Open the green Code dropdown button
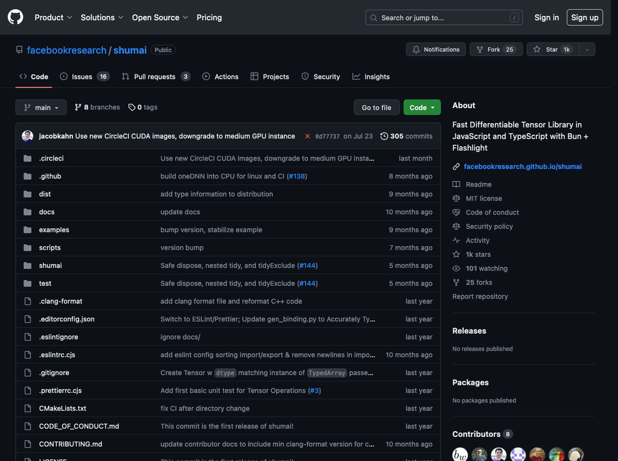This screenshot has height=461, width=618. click(422, 107)
